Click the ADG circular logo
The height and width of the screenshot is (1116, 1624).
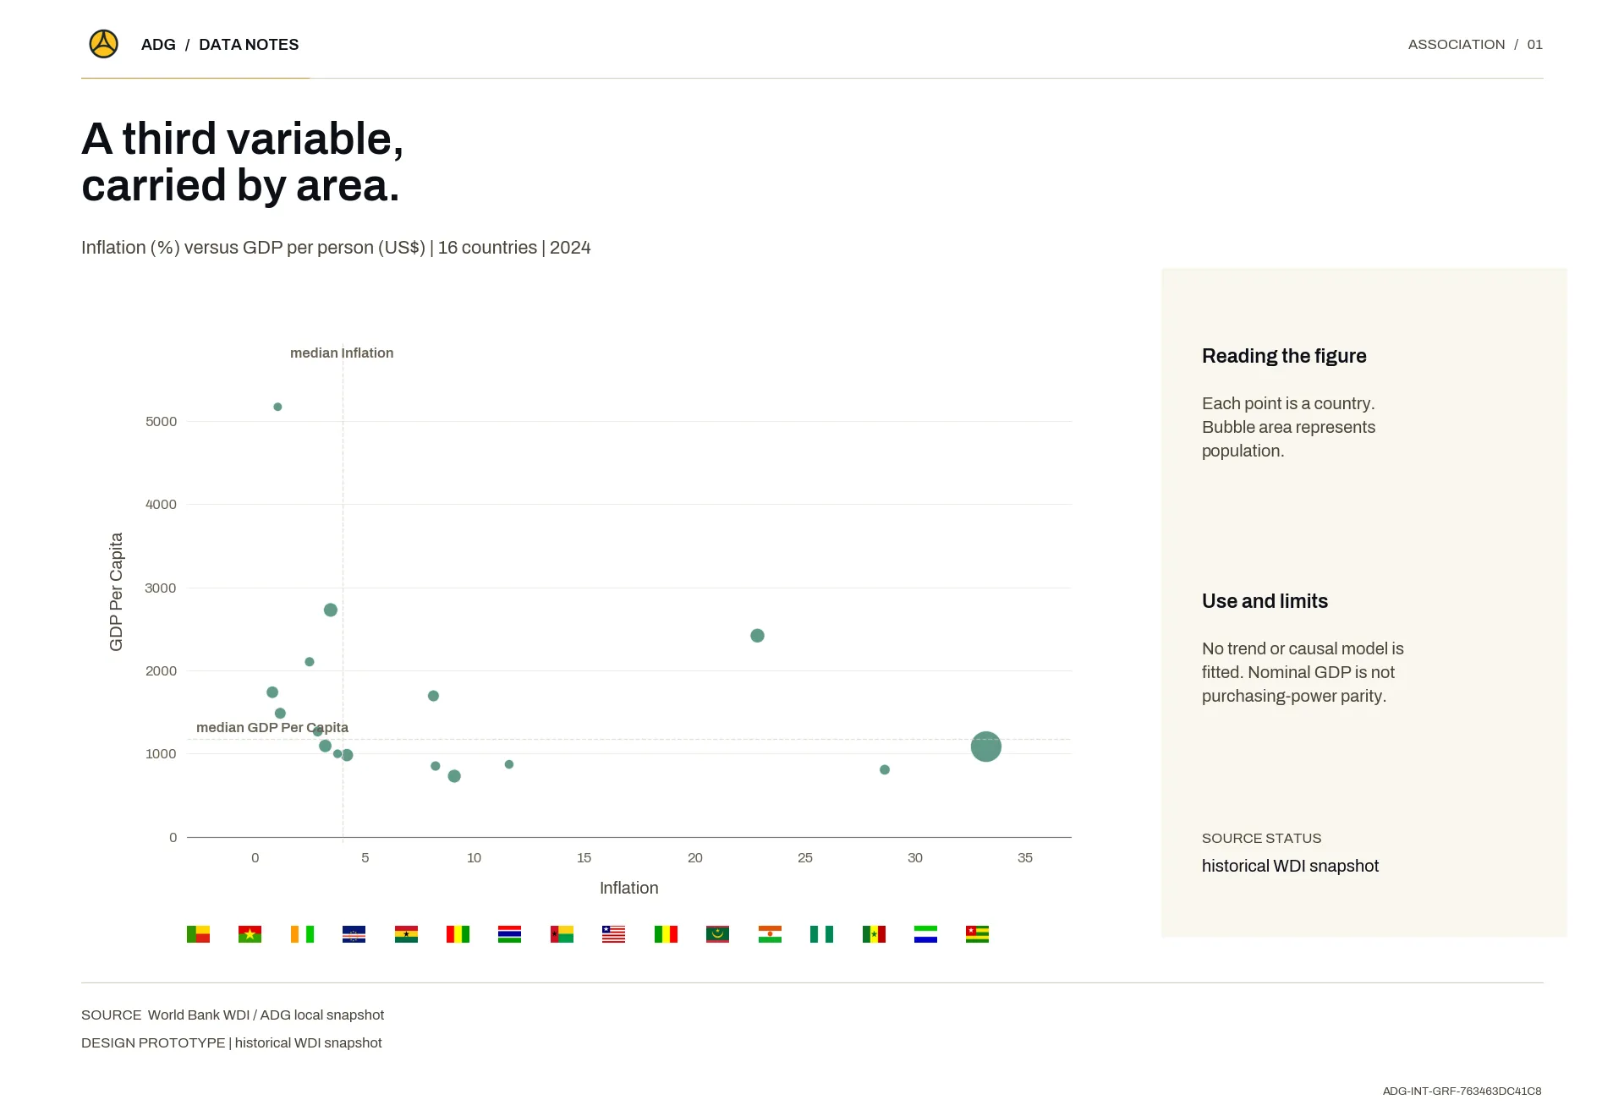(x=104, y=44)
